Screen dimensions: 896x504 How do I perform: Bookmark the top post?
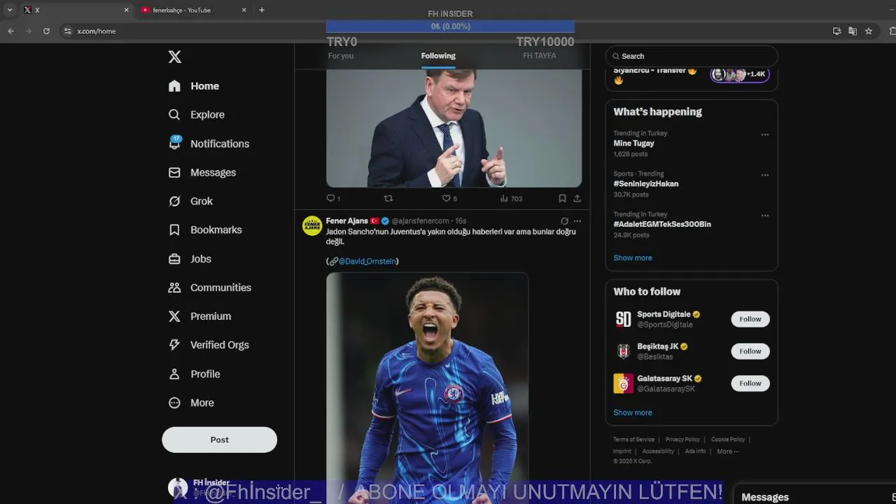pyautogui.click(x=562, y=199)
